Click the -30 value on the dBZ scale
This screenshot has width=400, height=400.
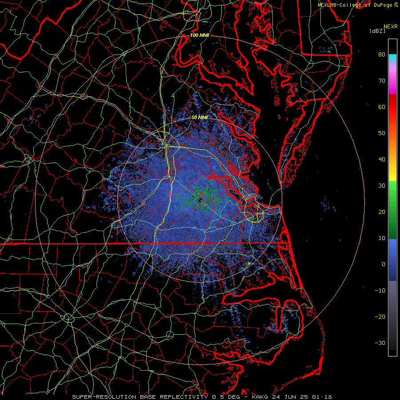[x=380, y=343]
